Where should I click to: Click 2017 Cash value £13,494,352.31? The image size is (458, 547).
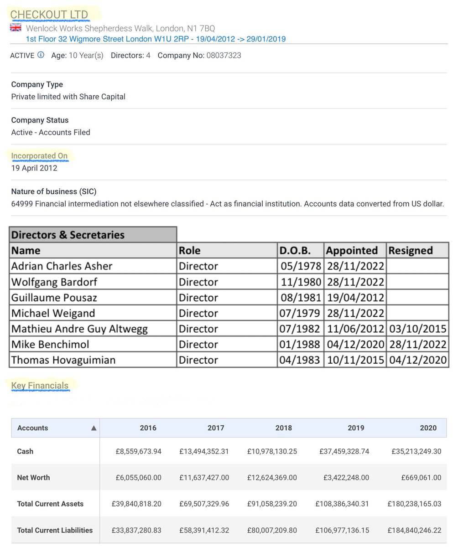pyautogui.click(x=204, y=452)
